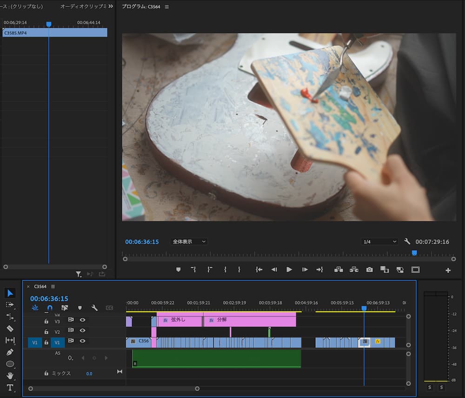Click the Export Frame camera icon
Screen dimensions: 465x398
point(369,270)
